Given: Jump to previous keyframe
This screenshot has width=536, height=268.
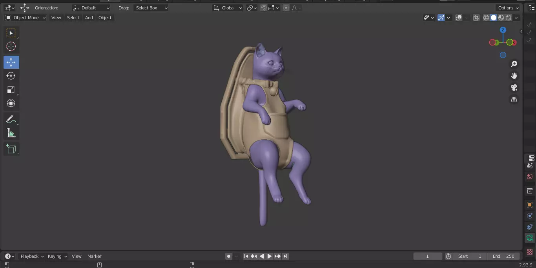Looking at the screenshot, I should tap(254, 256).
